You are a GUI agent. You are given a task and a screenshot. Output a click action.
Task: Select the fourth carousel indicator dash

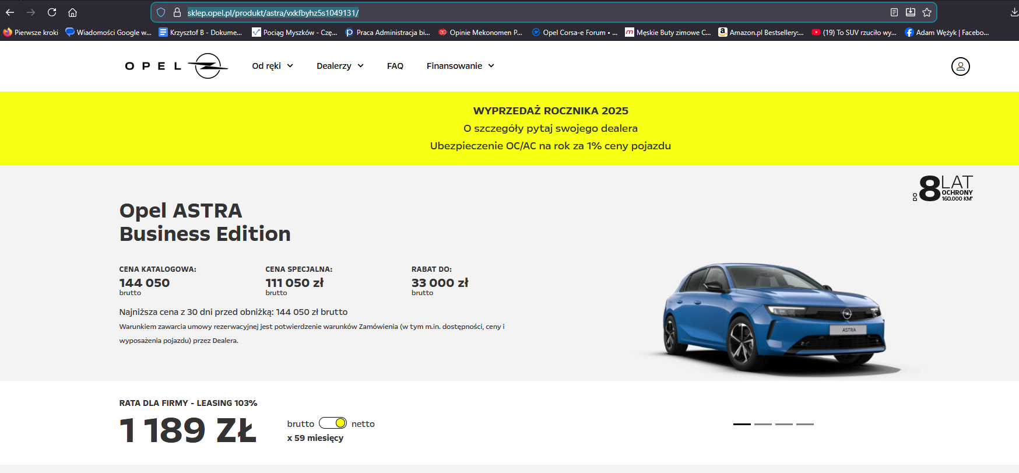click(x=805, y=424)
